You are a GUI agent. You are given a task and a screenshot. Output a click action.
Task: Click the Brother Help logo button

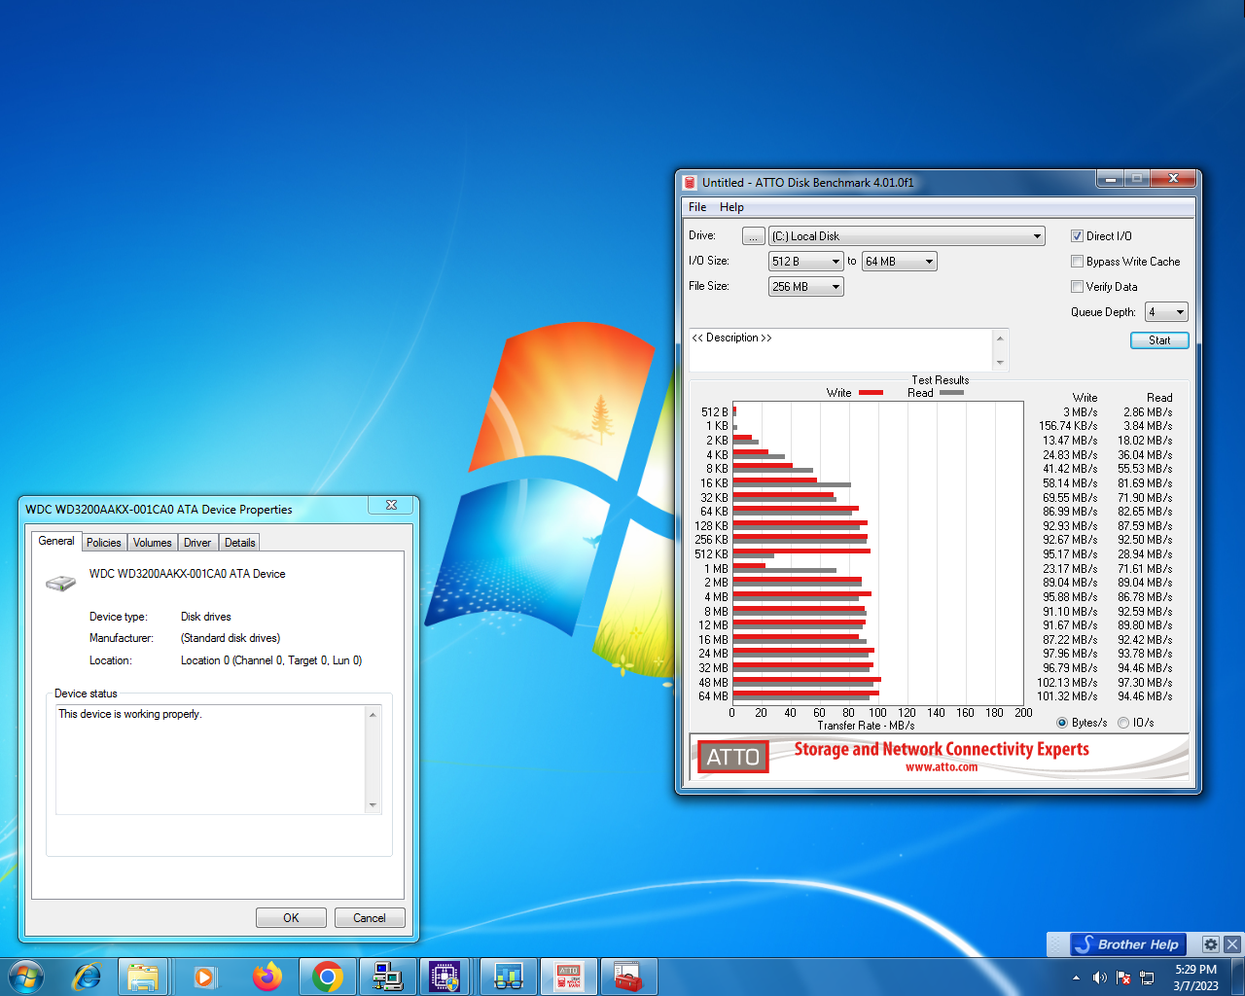1129,944
